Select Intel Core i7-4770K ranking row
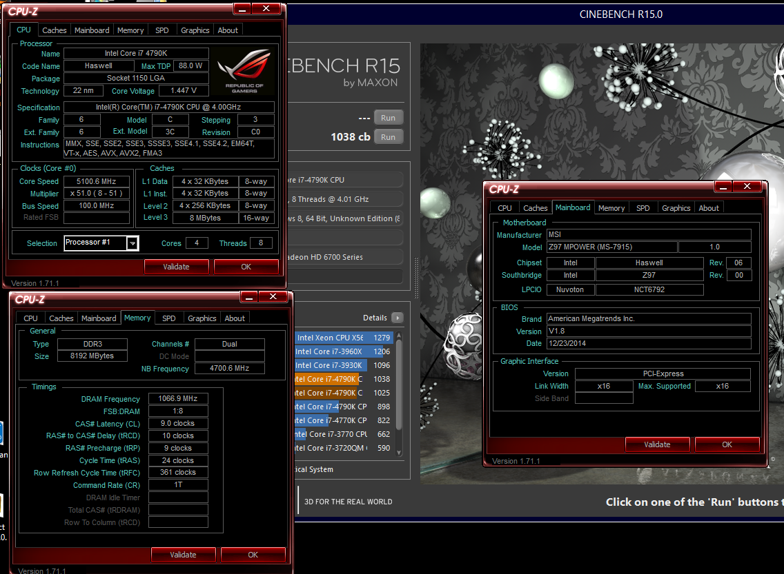Image resolution: width=784 pixels, height=574 pixels. coord(344,420)
